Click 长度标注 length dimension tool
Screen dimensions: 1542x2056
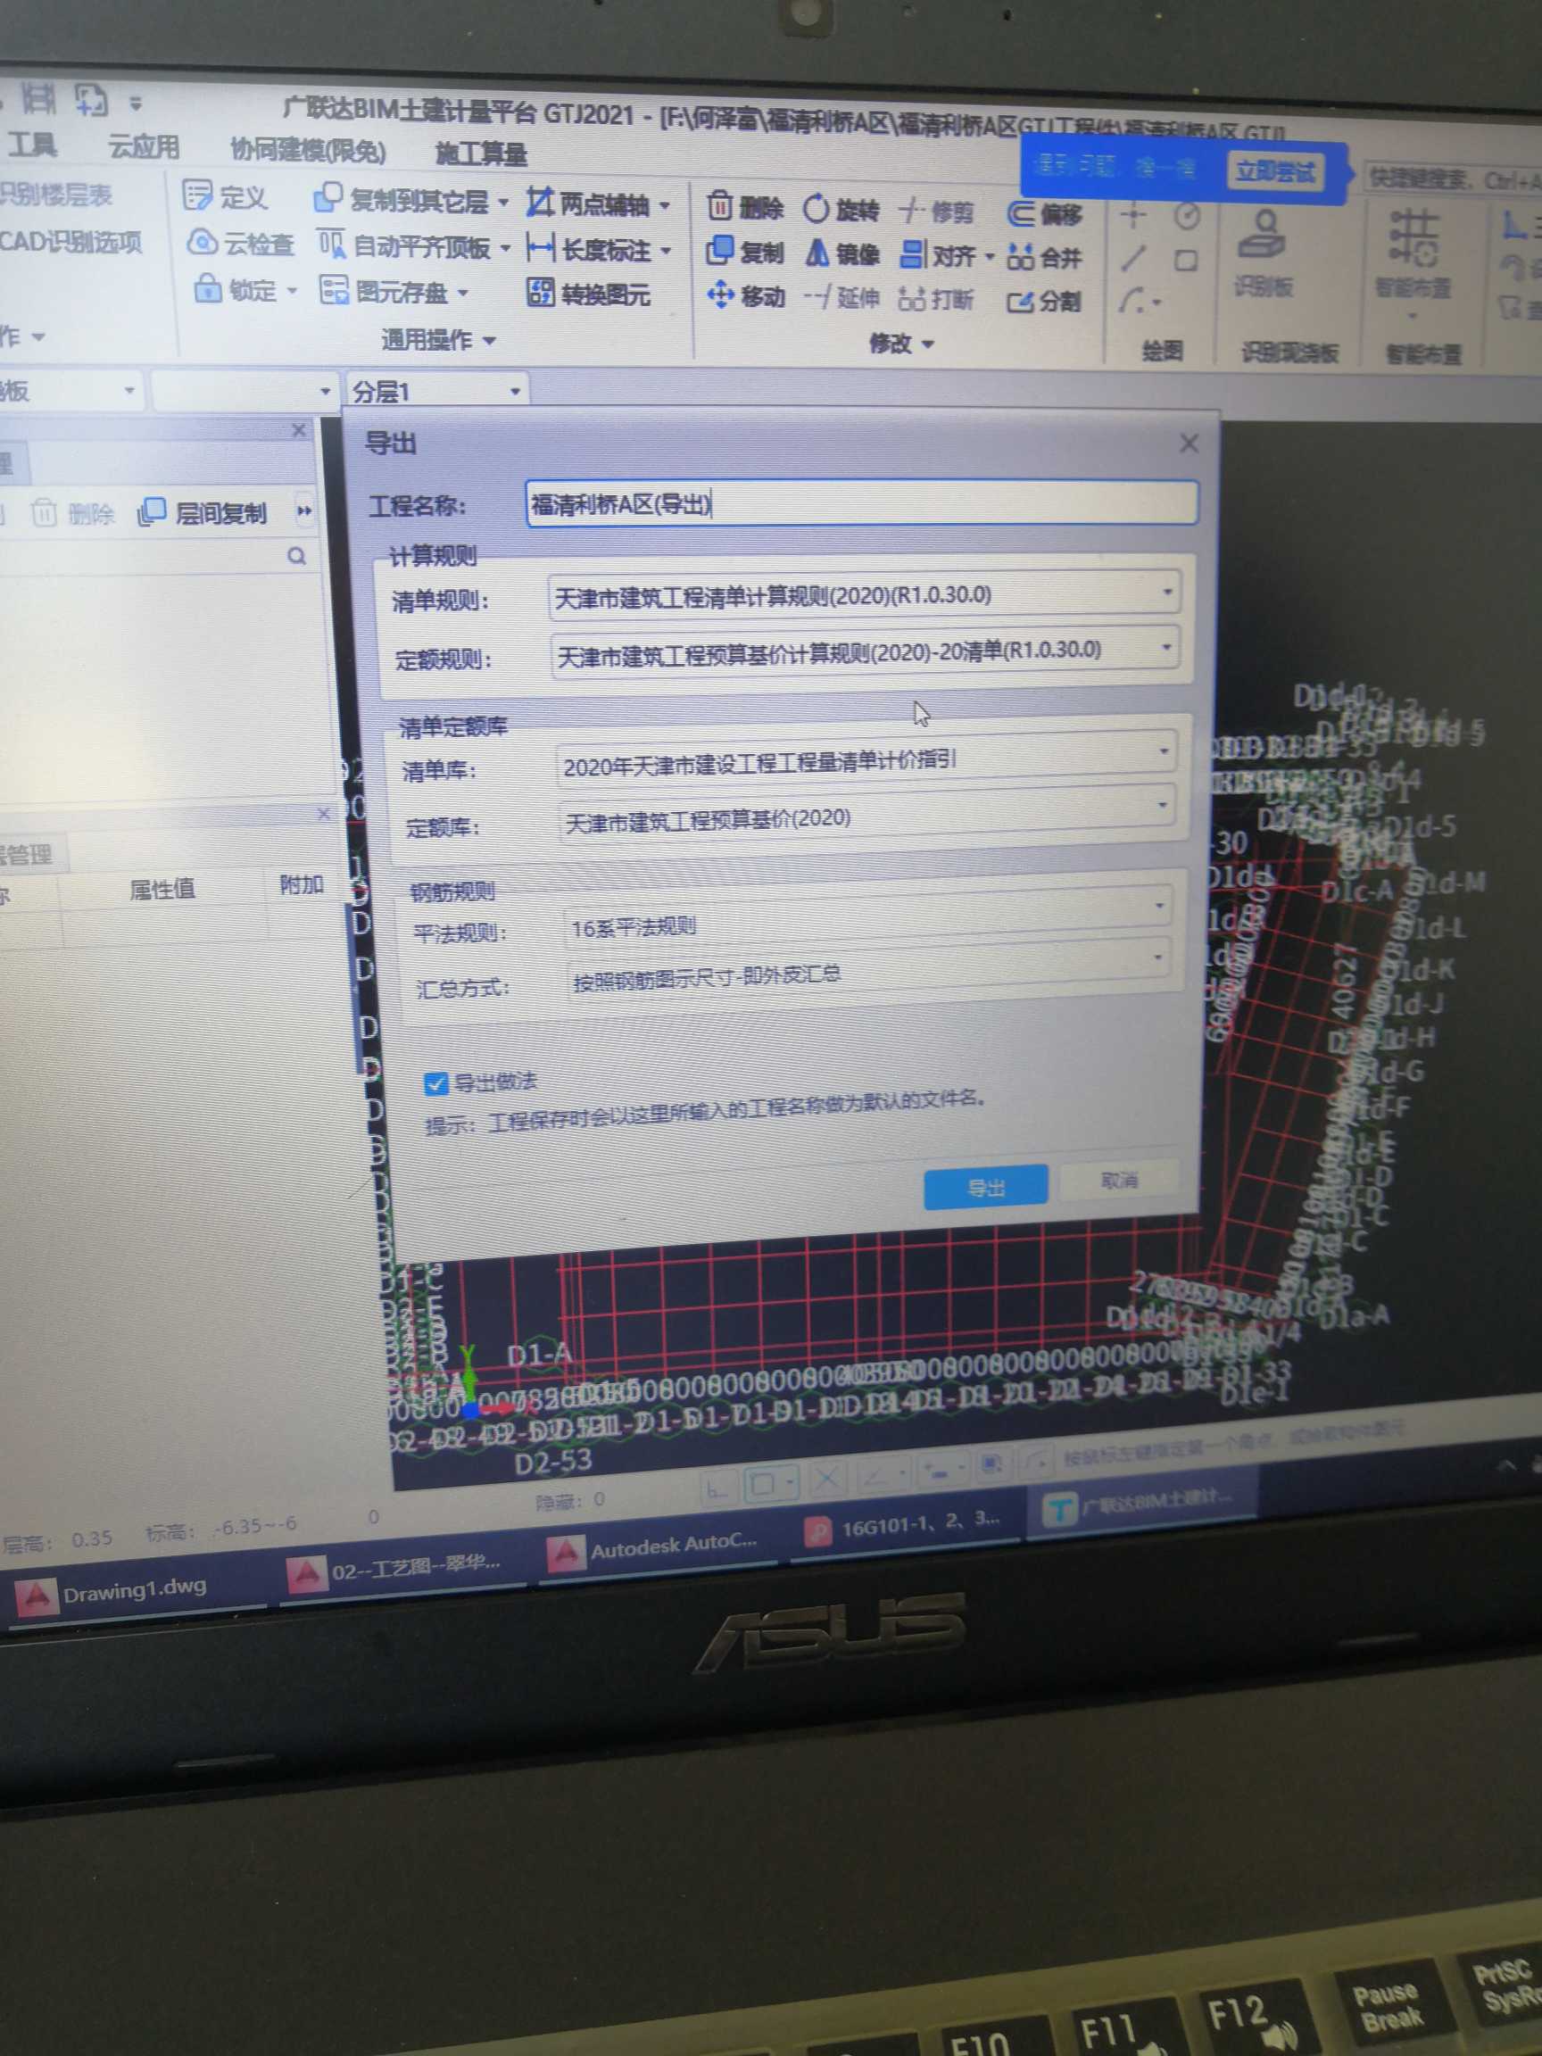pos(599,249)
